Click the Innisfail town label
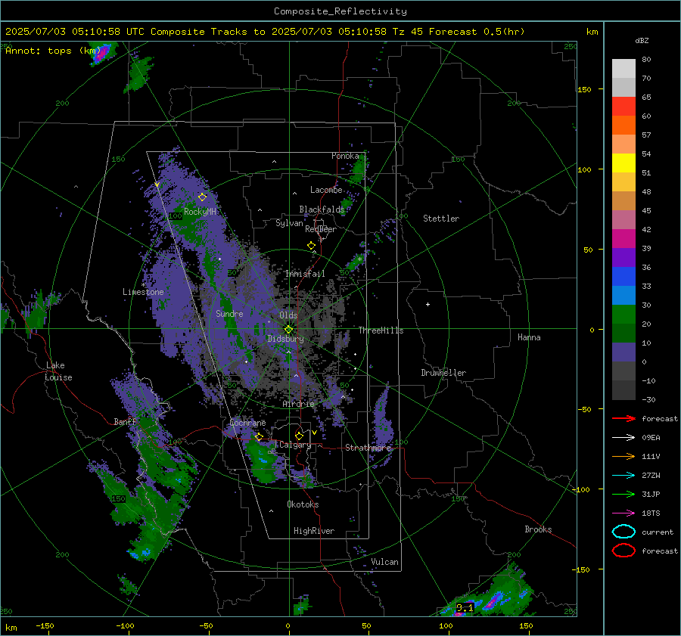The width and height of the screenshot is (681, 636). click(305, 274)
